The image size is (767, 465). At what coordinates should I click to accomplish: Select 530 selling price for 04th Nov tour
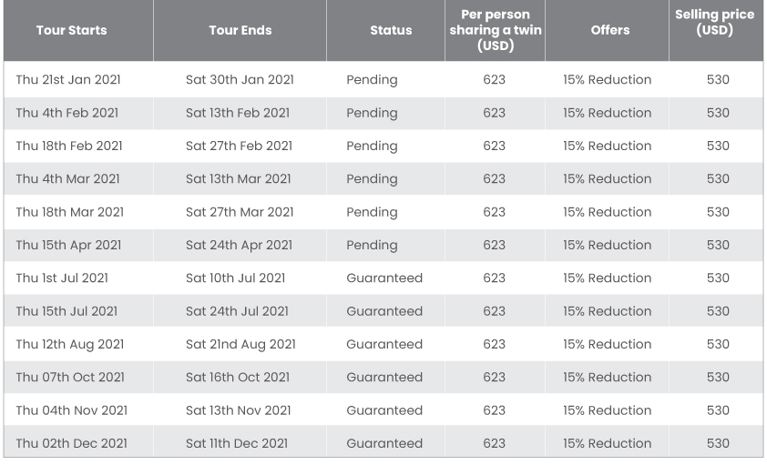click(718, 410)
